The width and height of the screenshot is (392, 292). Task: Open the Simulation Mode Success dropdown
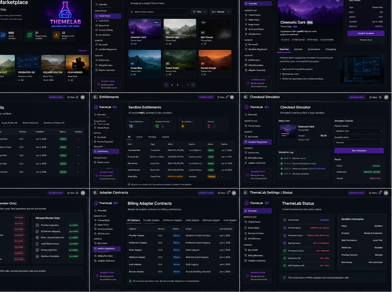[x=359, y=142]
